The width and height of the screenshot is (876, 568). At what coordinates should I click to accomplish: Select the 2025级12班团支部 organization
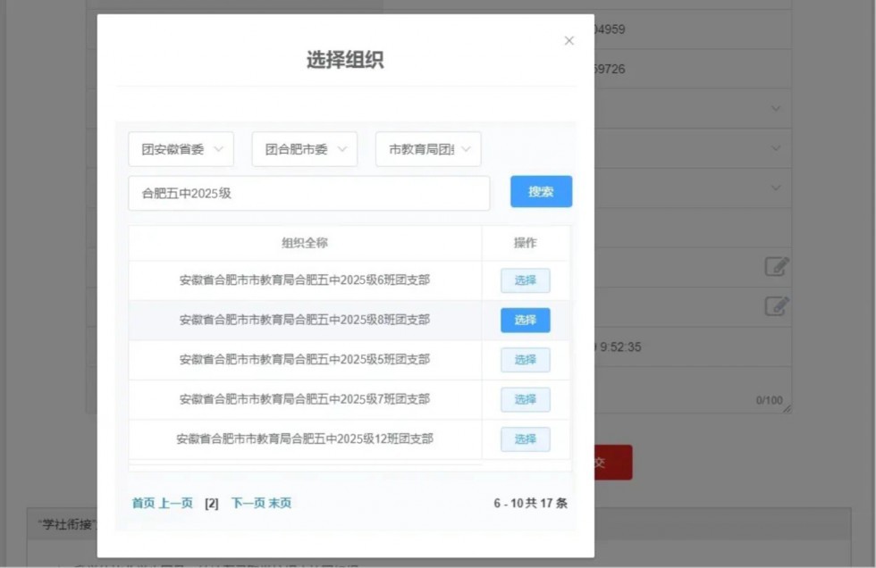click(525, 439)
